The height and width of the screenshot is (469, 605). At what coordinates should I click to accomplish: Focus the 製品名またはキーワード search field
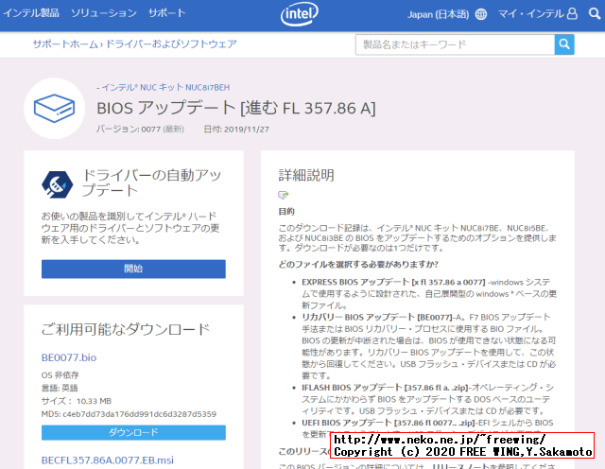[455, 44]
